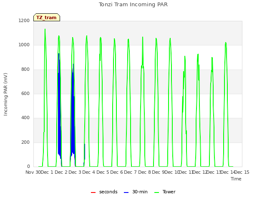Click the chart title Tonzi Tram Incoming PAR

pos(133,5)
